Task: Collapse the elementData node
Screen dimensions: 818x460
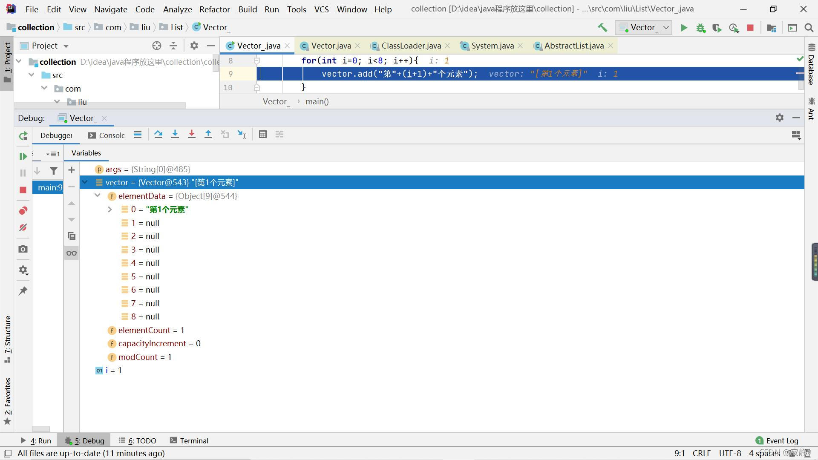Action: tap(98, 196)
